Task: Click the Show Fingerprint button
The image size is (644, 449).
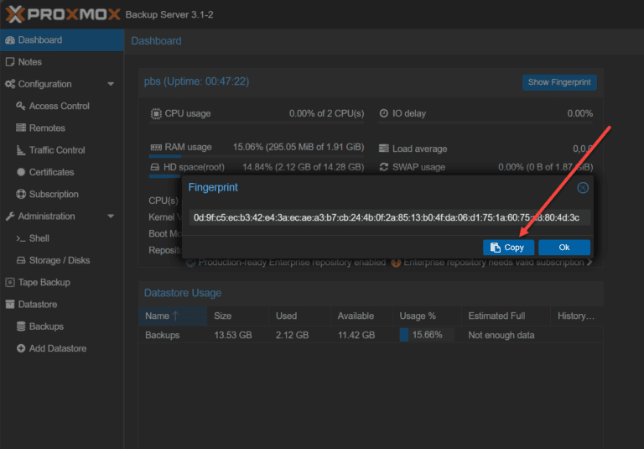Action: pyautogui.click(x=559, y=82)
